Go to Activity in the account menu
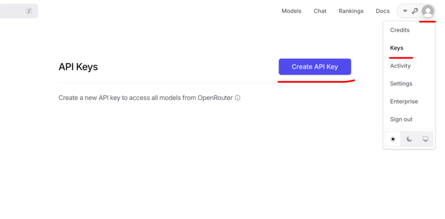 (x=400, y=66)
